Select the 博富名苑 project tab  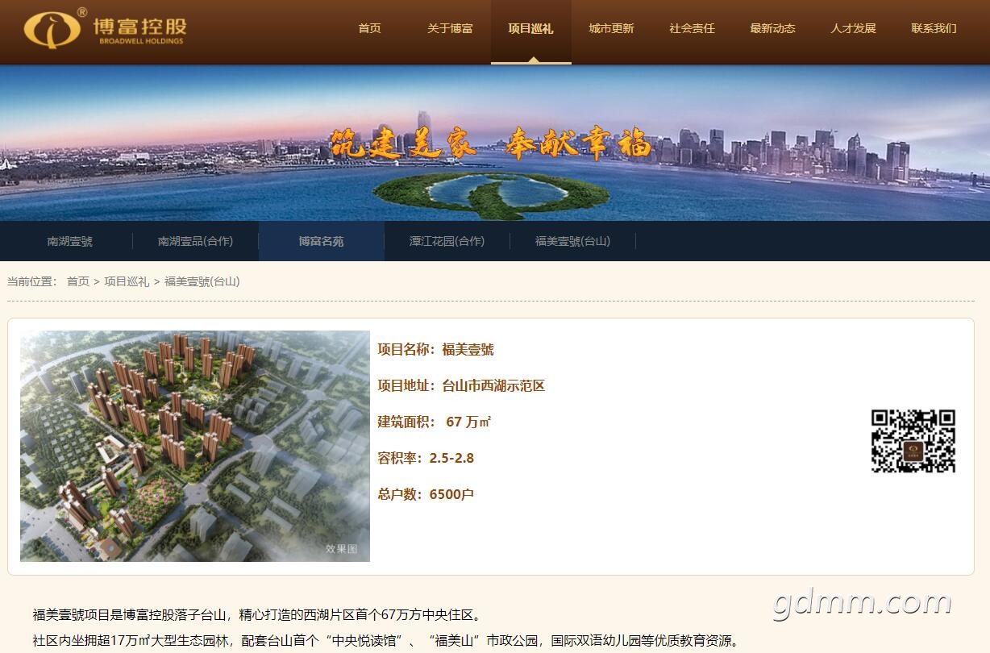click(321, 241)
